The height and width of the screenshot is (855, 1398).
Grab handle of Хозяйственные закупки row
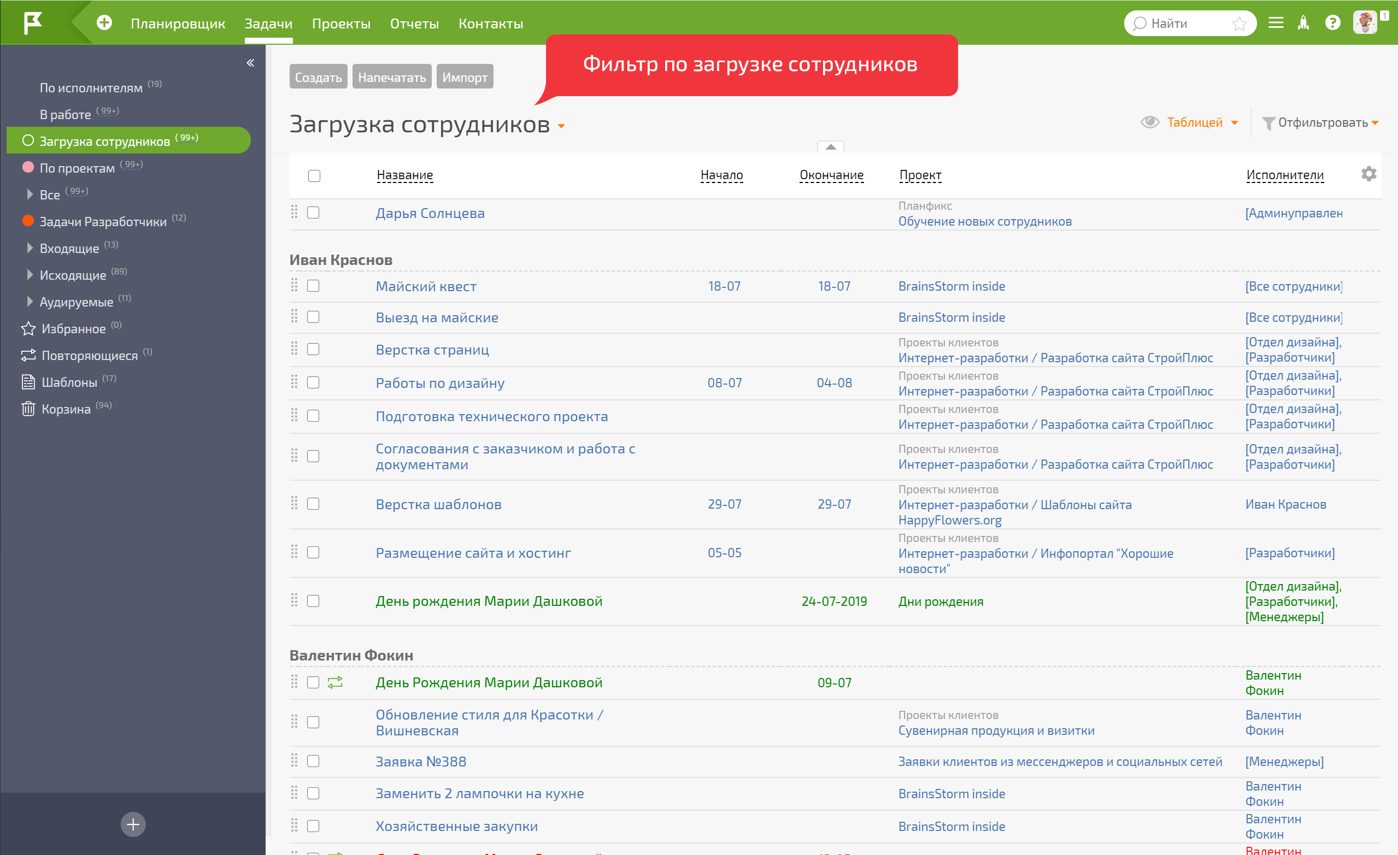[294, 825]
